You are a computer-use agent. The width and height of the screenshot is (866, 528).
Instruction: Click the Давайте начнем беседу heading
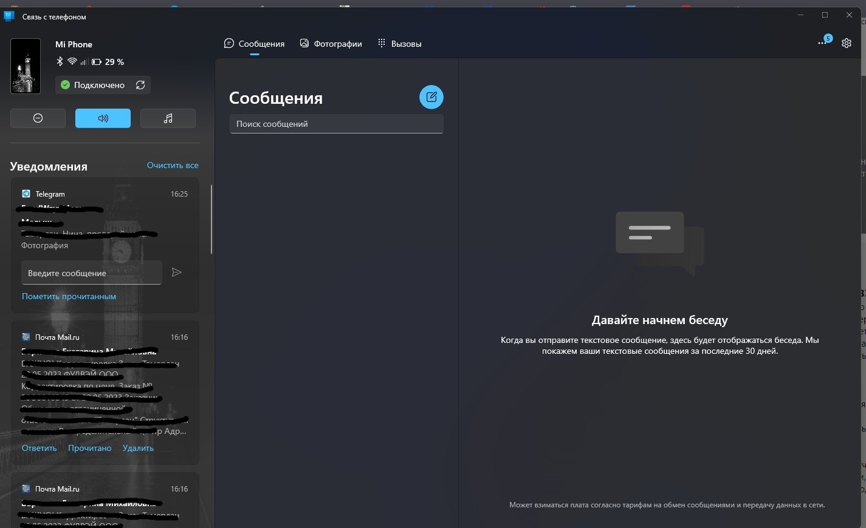(659, 320)
